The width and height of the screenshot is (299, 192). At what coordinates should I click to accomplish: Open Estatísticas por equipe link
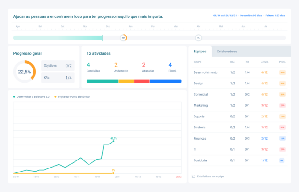211,176
